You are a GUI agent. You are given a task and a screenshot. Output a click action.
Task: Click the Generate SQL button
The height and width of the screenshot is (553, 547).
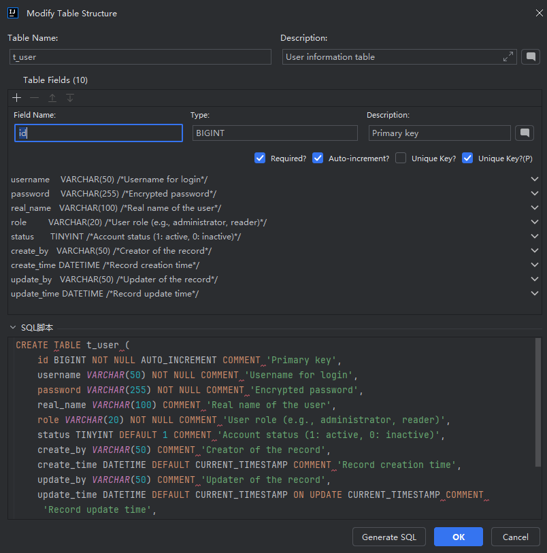389,537
